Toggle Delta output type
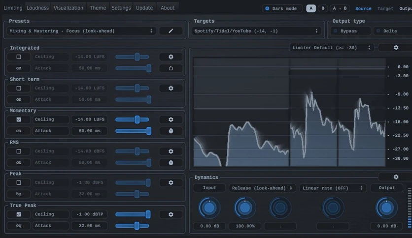Image resolution: width=412 pixels, height=238 pixels. tap(393, 31)
